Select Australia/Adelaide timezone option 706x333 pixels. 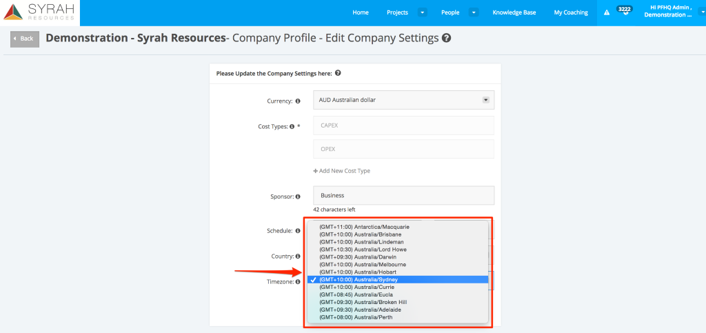tap(398, 310)
